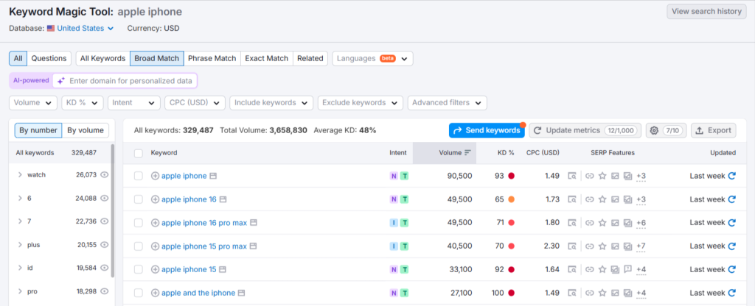755x306 pixels.
Task: Toggle eye icon for watch group
Action: (x=104, y=175)
